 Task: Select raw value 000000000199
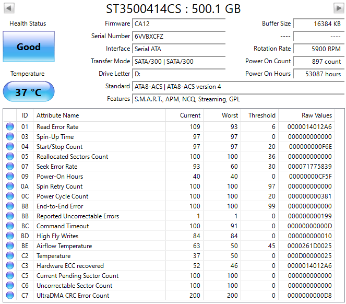coord(309,216)
